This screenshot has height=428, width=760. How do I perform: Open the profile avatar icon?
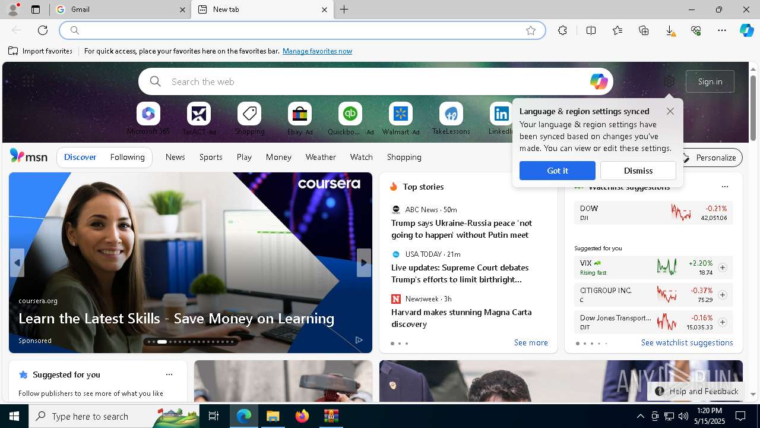[13, 10]
